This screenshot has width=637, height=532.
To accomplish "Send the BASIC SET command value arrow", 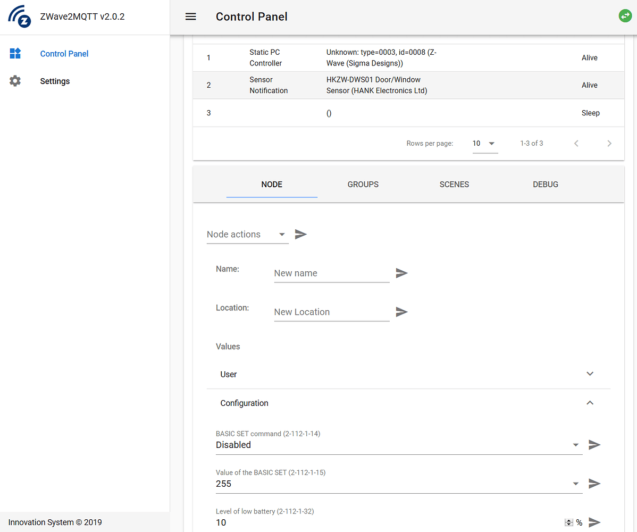I will click(594, 445).
